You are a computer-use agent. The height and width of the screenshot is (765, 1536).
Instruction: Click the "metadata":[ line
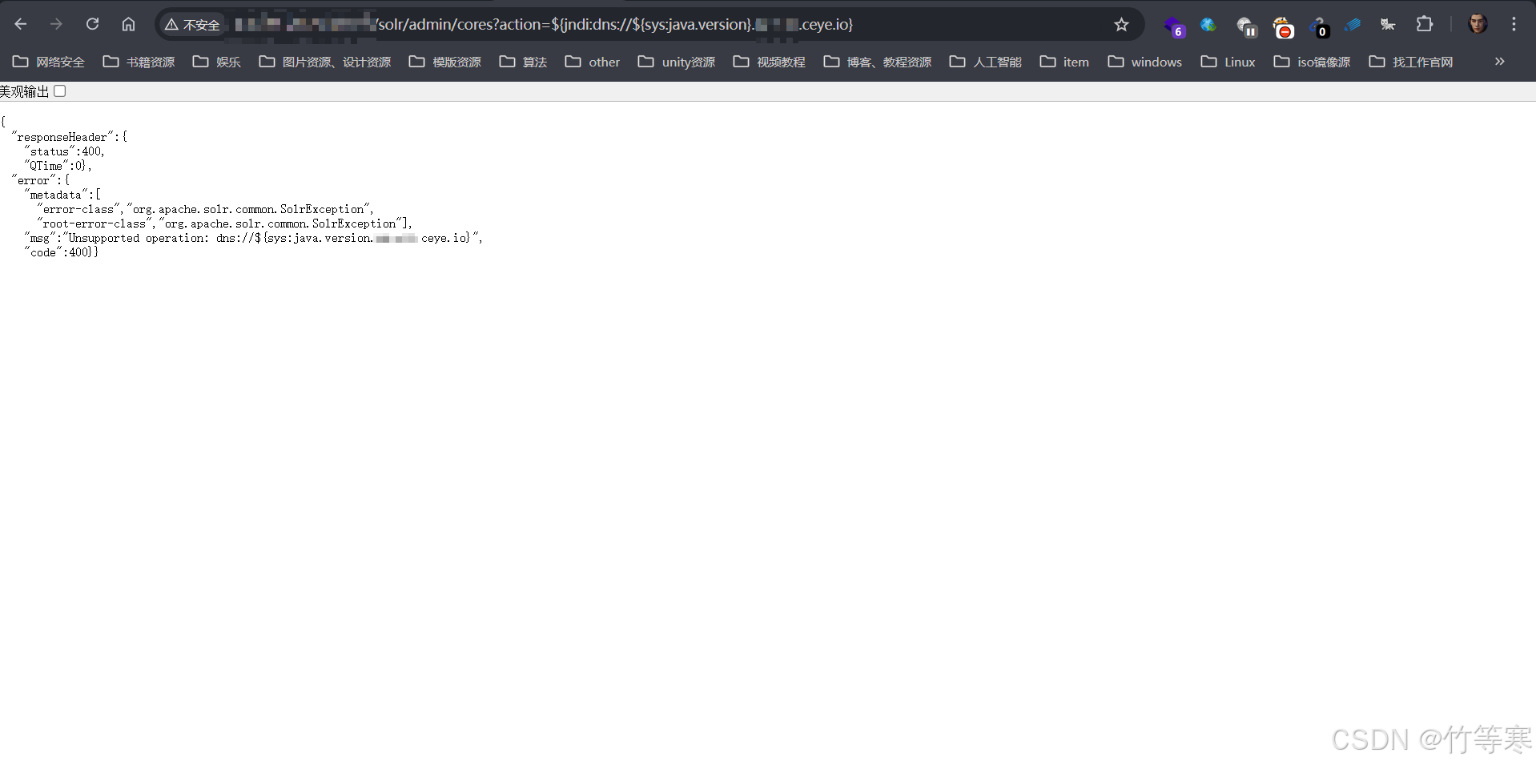(62, 195)
